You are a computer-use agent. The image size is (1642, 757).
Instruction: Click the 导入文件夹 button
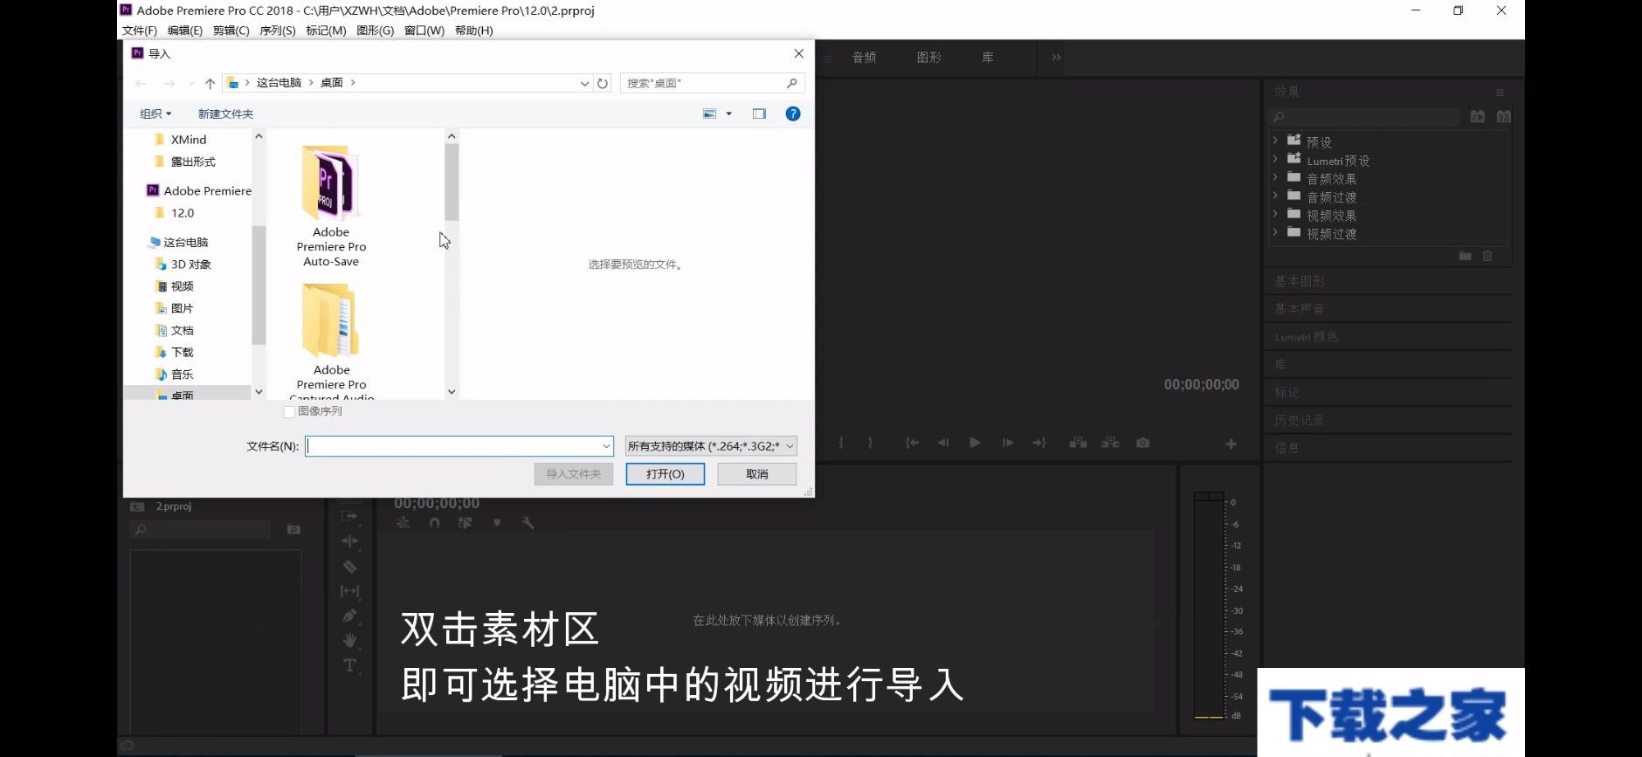(x=574, y=474)
